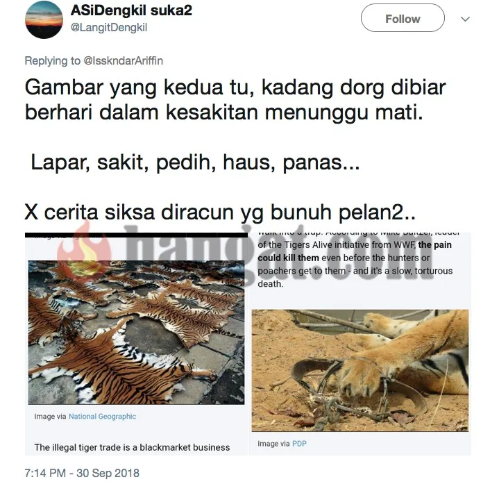Click the 'the pain could kill them' bold text

point(355,251)
